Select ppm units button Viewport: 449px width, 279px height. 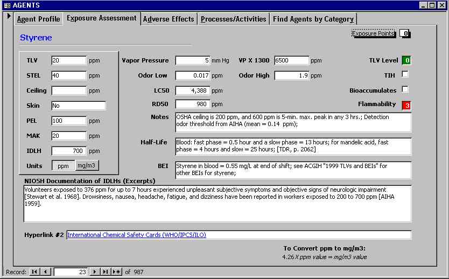point(63,166)
